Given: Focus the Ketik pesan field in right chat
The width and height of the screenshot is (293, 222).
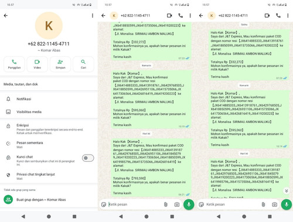Looking at the screenshot, I should (233, 204).
